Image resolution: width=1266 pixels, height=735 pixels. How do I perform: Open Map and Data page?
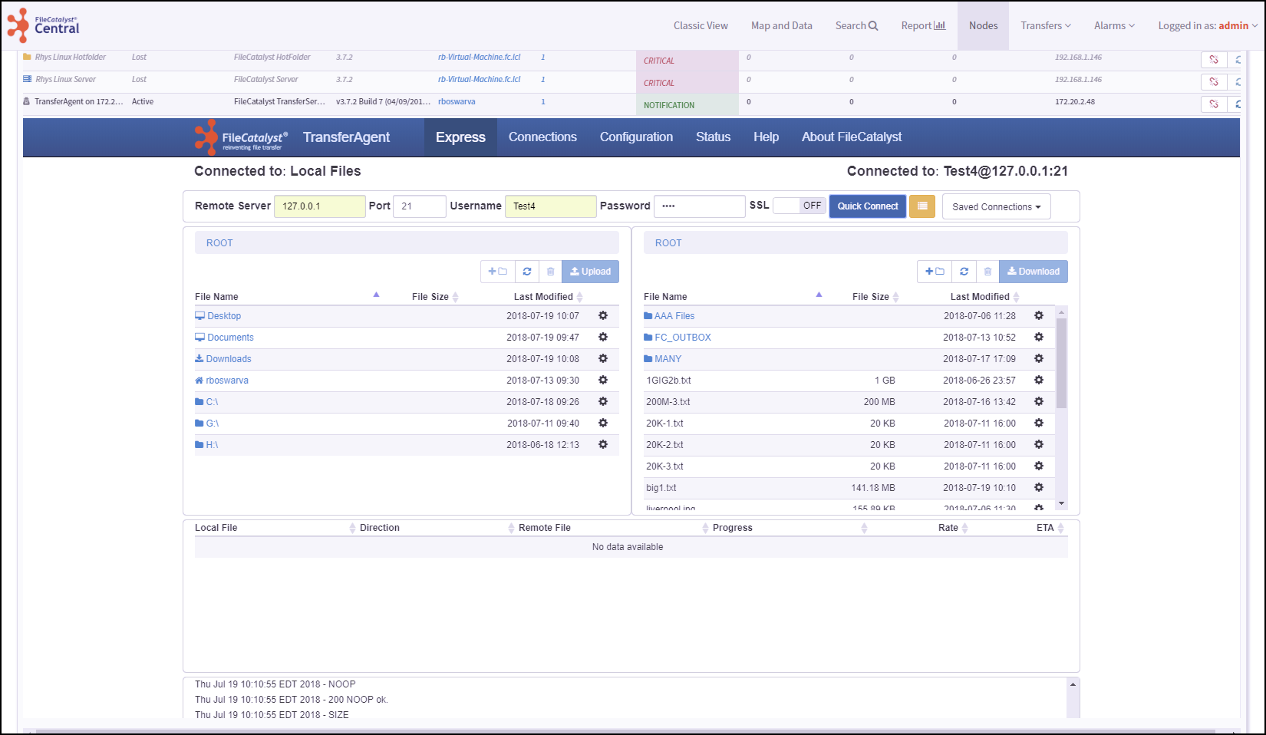click(782, 25)
